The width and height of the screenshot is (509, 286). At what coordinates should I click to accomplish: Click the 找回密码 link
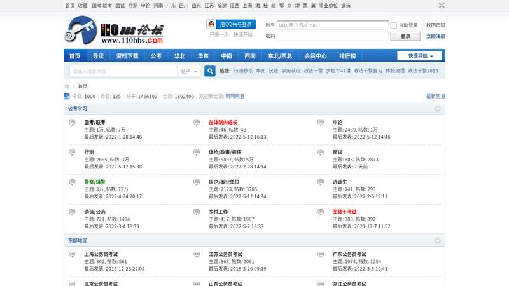click(x=436, y=25)
